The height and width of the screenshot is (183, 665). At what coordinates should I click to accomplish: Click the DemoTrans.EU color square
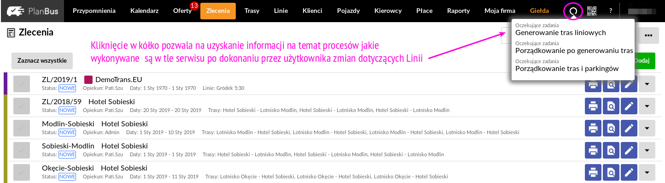point(88,80)
